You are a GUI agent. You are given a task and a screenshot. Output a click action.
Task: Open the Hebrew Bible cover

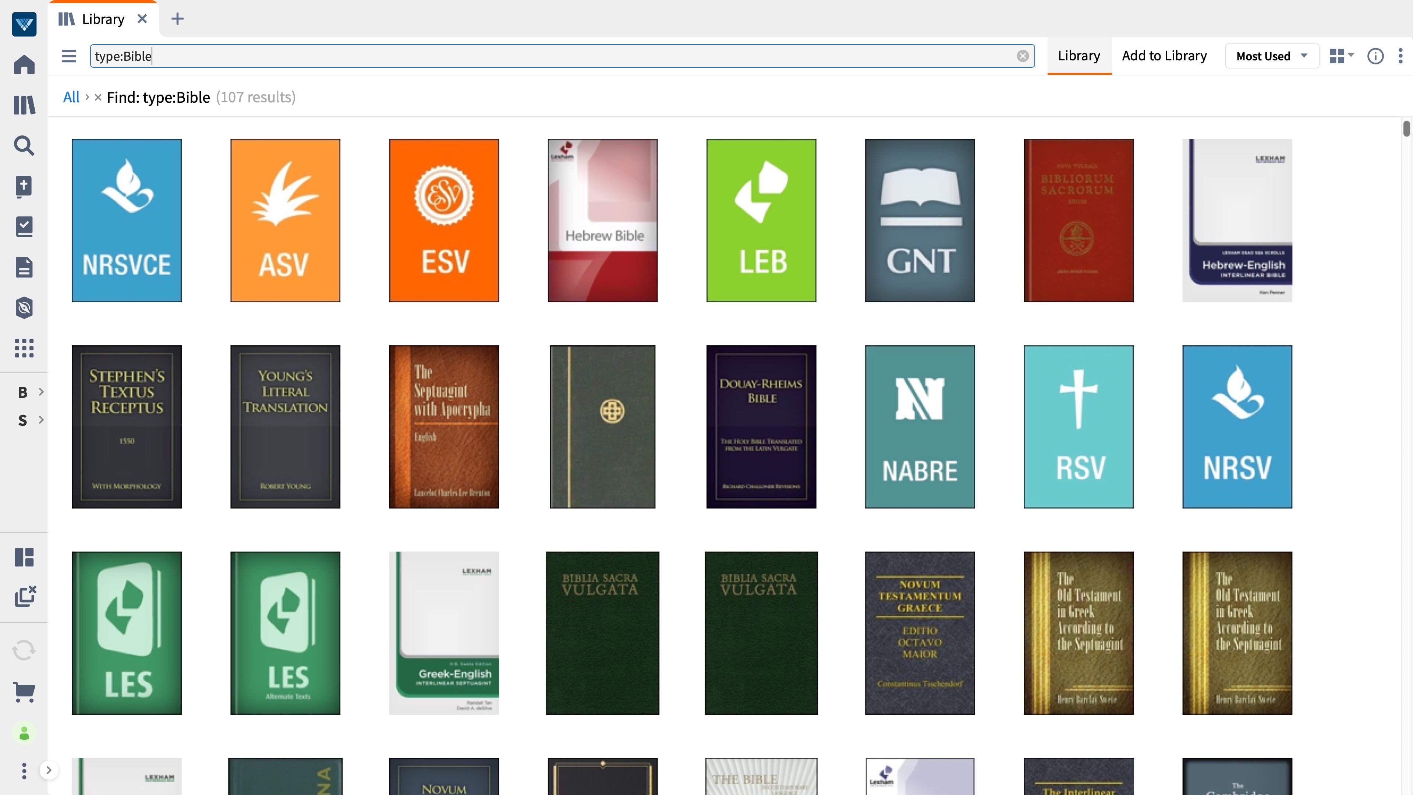tap(602, 220)
